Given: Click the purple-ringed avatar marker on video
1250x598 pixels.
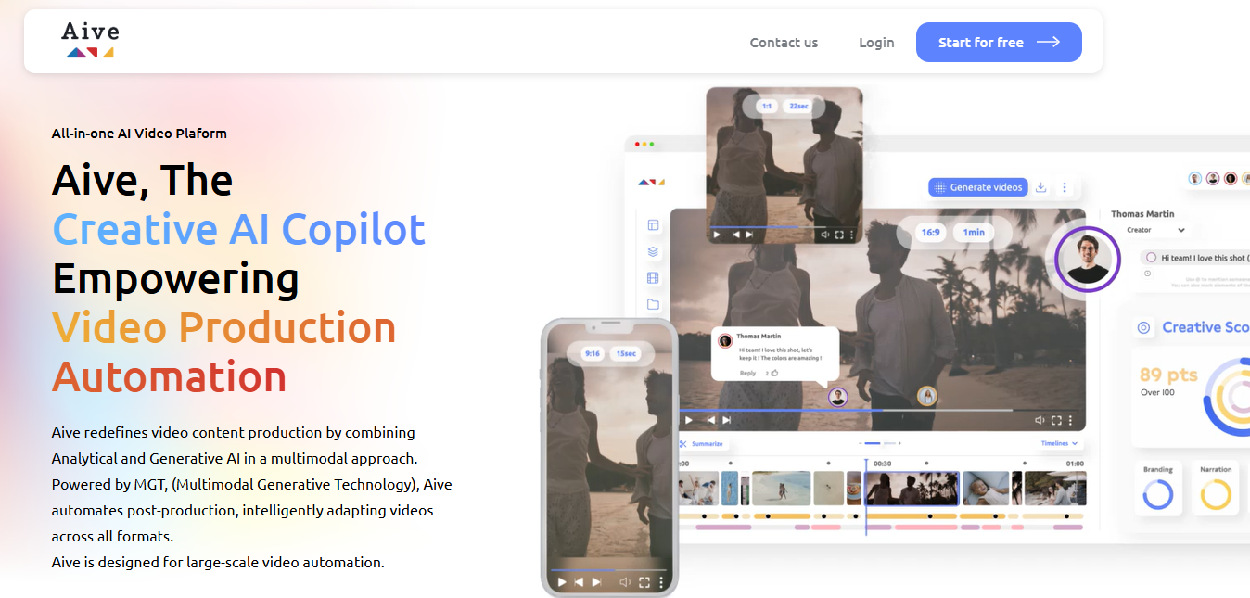Looking at the screenshot, I should point(838,397).
